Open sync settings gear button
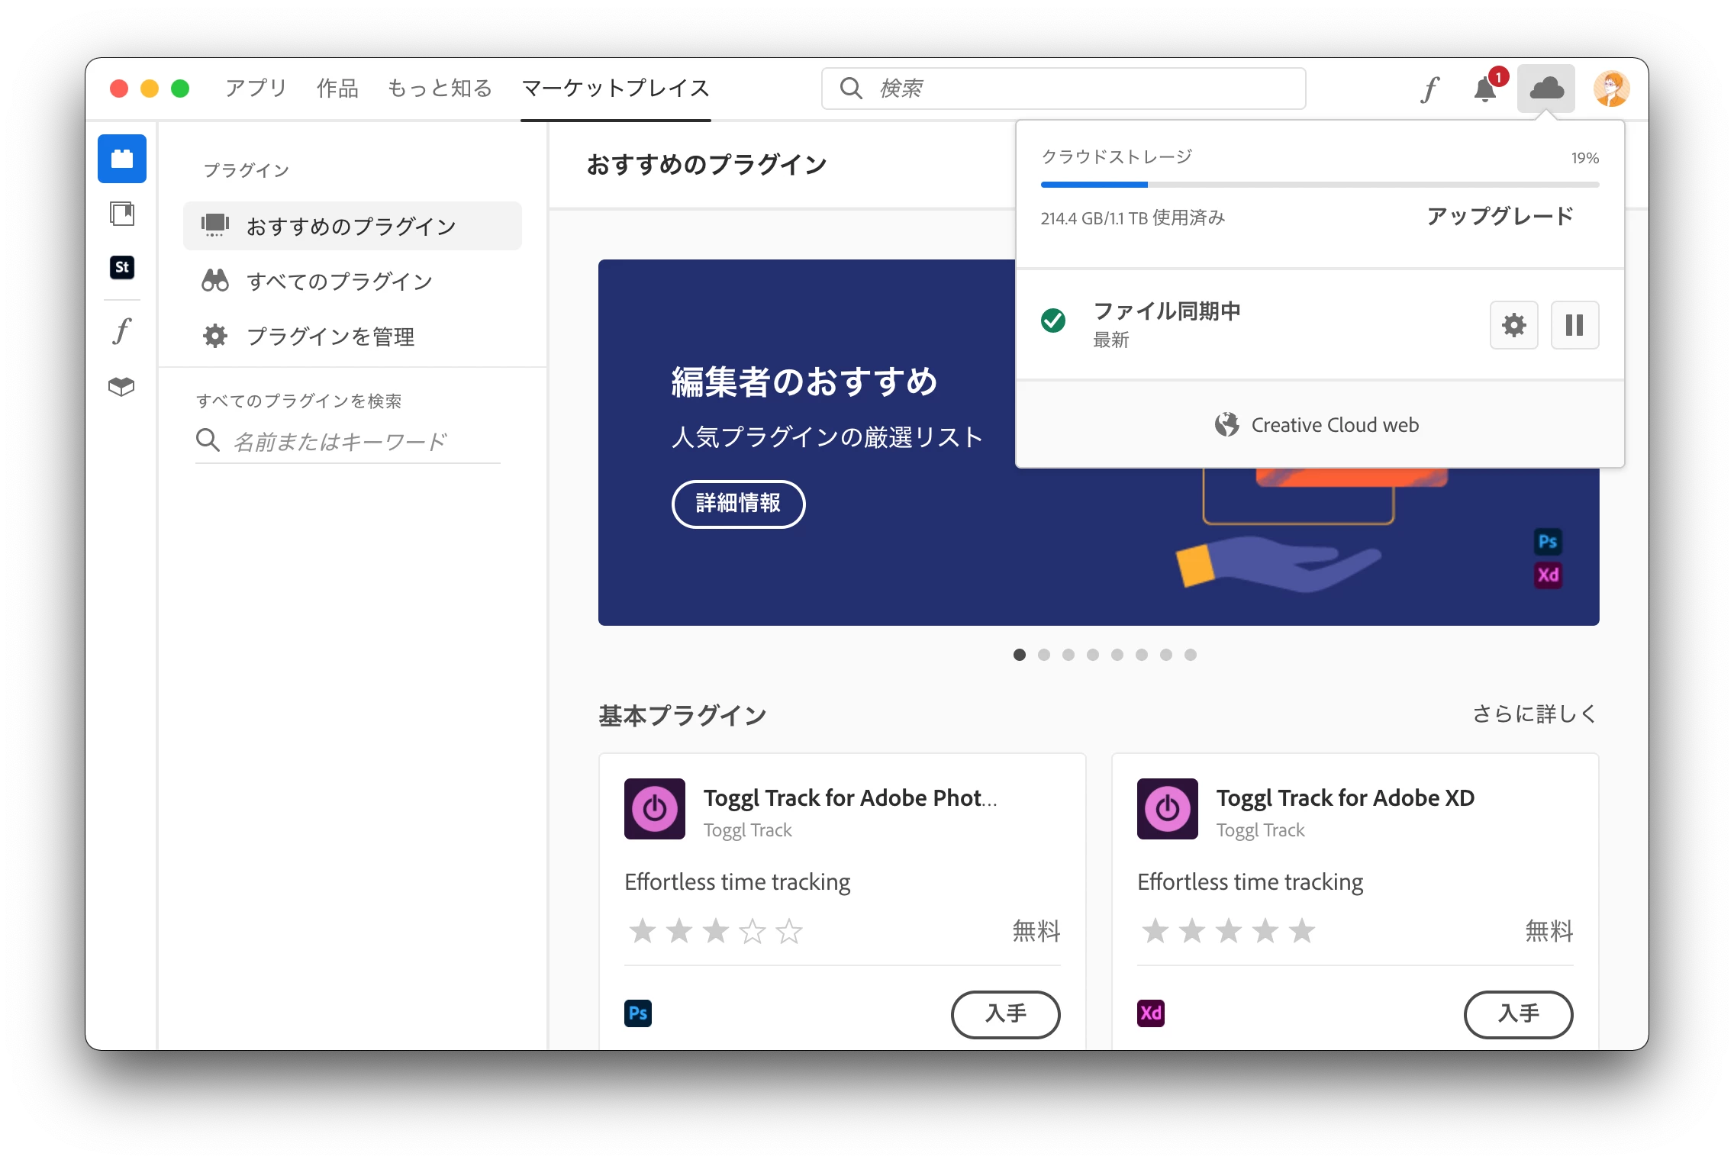Screen dimensions: 1734x1163 click(1513, 325)
